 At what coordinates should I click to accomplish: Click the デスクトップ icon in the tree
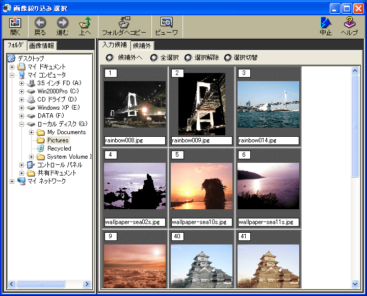11,58
